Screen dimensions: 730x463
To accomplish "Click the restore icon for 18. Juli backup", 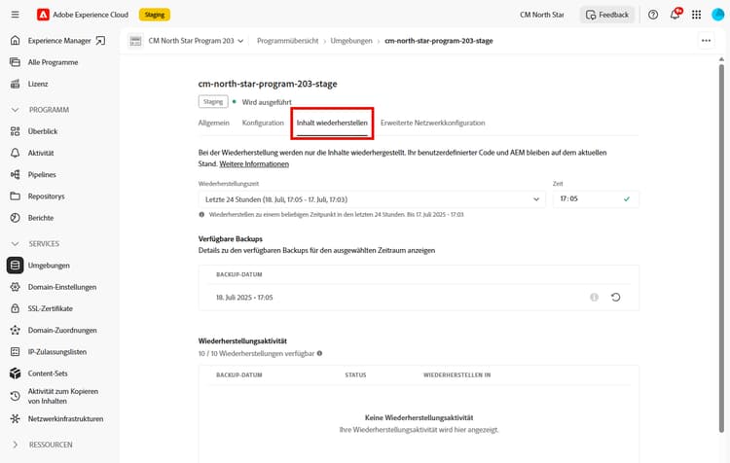I will [615, 297].
